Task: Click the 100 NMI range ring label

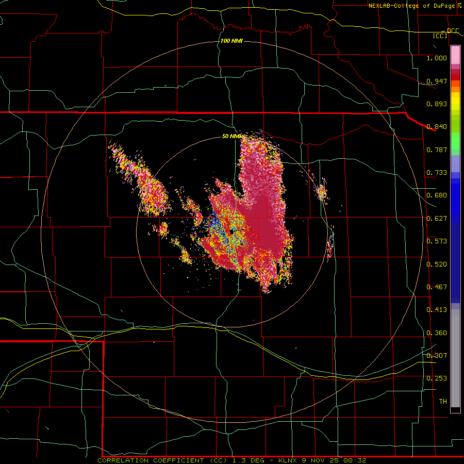Action: point(231,41)
